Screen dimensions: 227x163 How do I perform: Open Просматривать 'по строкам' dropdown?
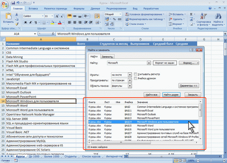tap(130, 80)
